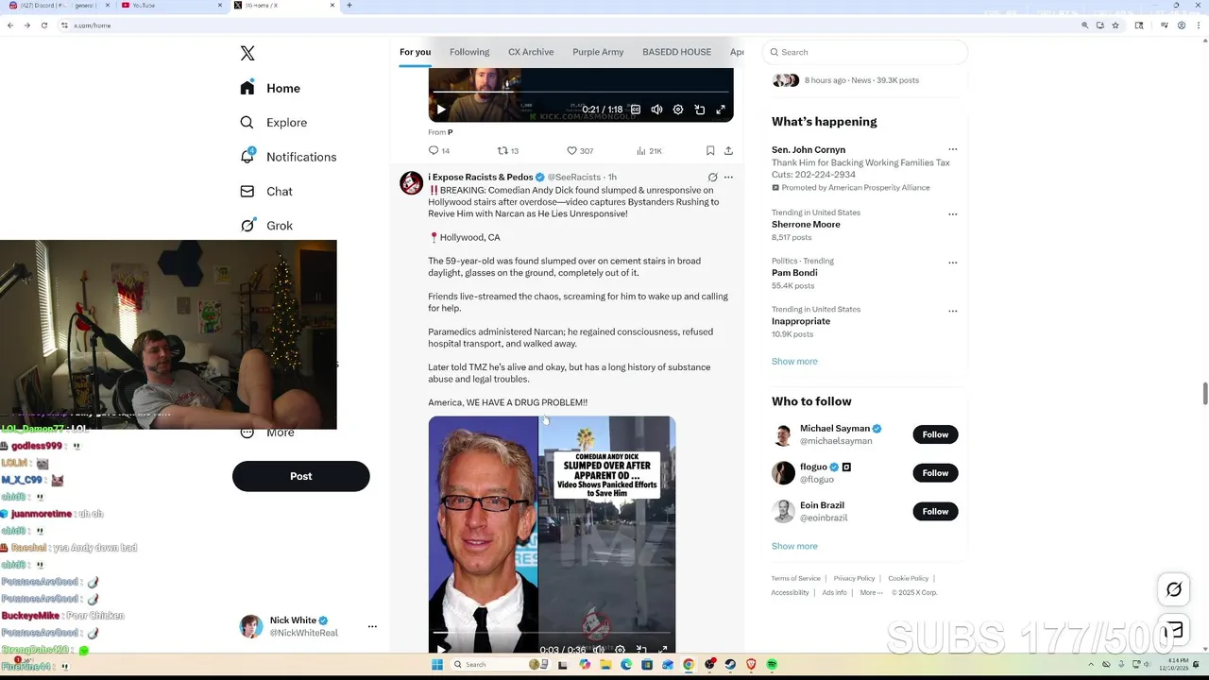Toggle captions on the top video
This screenshot has height=680, width=1209.
(x=636, y=110)
